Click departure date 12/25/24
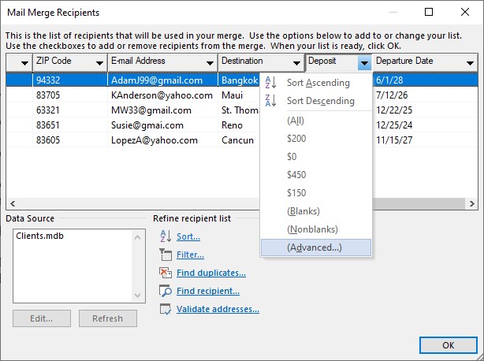This screenshot has width=484, height=361. (425, 125)
